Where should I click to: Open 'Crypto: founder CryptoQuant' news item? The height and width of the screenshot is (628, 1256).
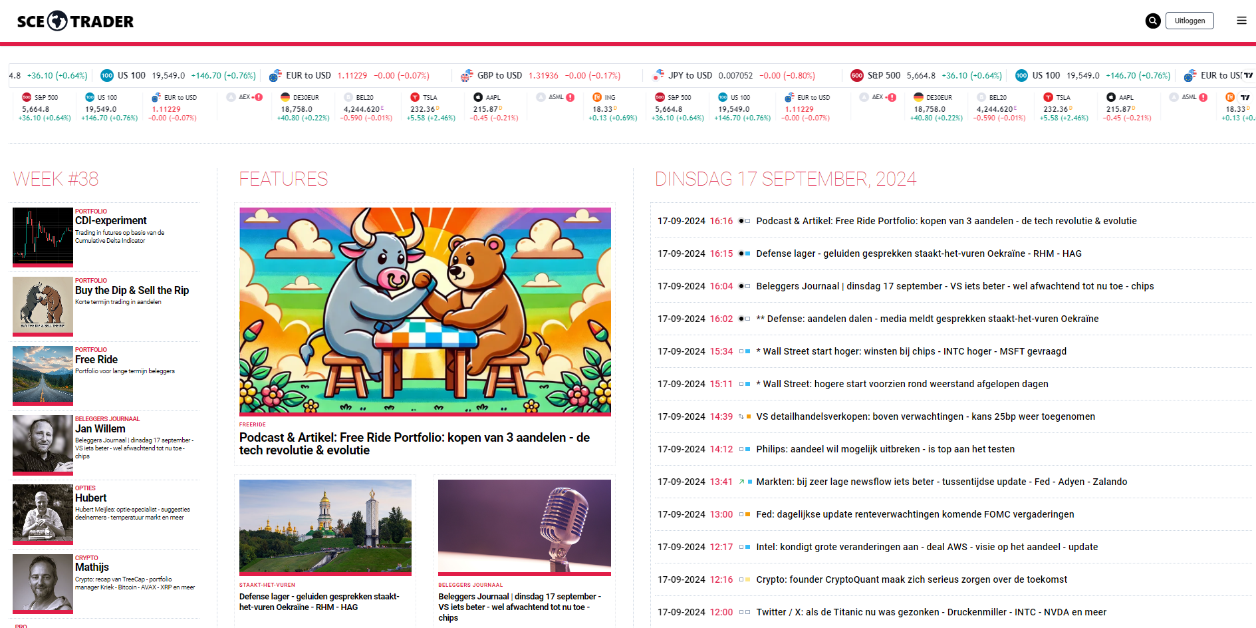(x=912, y=579)
